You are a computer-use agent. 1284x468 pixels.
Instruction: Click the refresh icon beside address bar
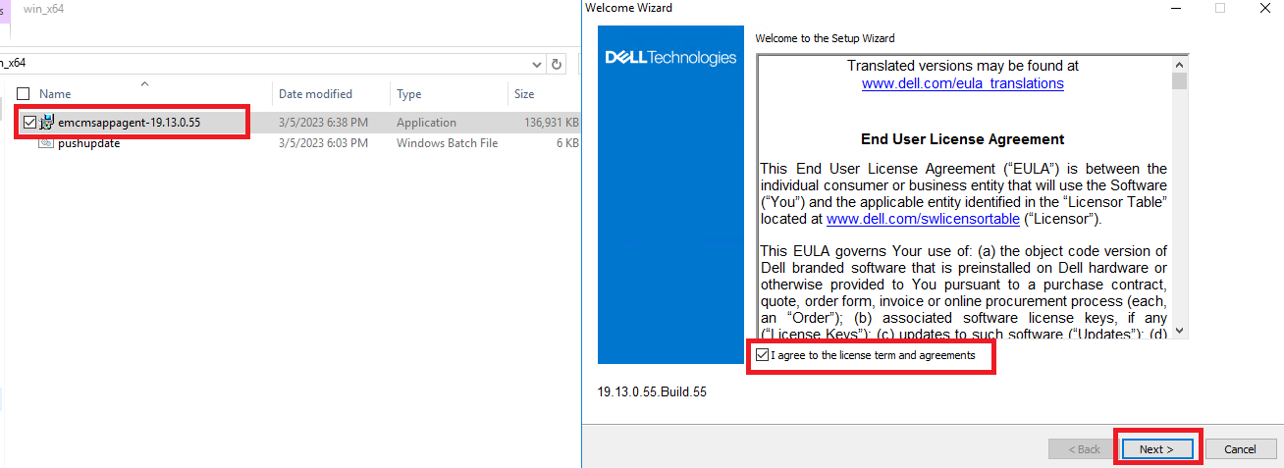point(558,65)
